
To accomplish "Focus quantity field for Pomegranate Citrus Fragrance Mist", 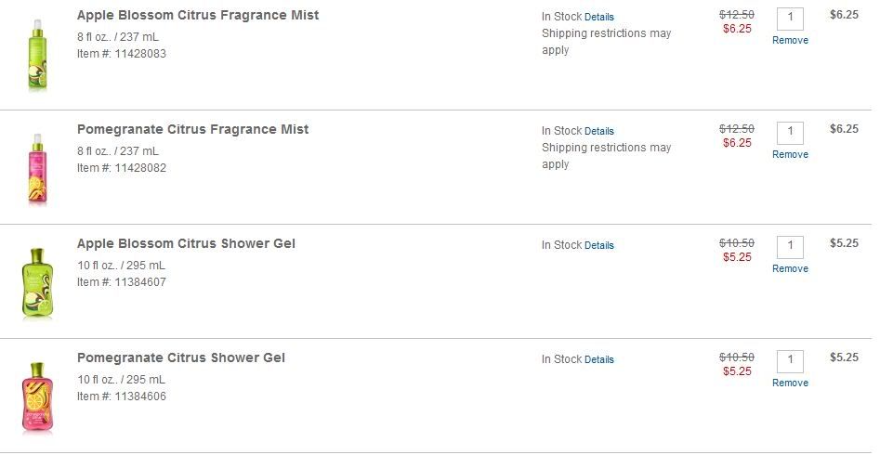I will point(790,133).
